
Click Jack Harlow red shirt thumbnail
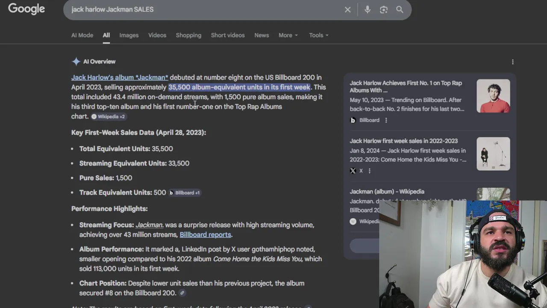493,96
